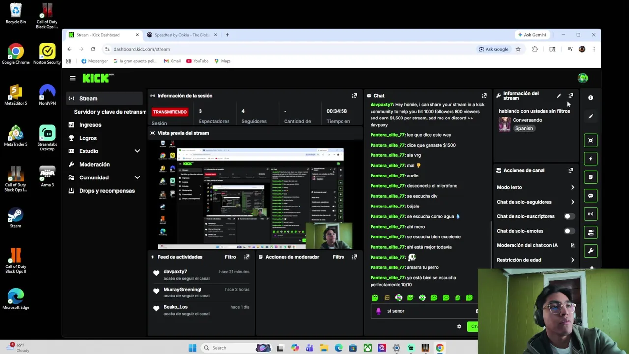Viewport: 629px width, 354px height.
Task: Open Moderación del chat con IA link
Action: (x=536, y=245)
